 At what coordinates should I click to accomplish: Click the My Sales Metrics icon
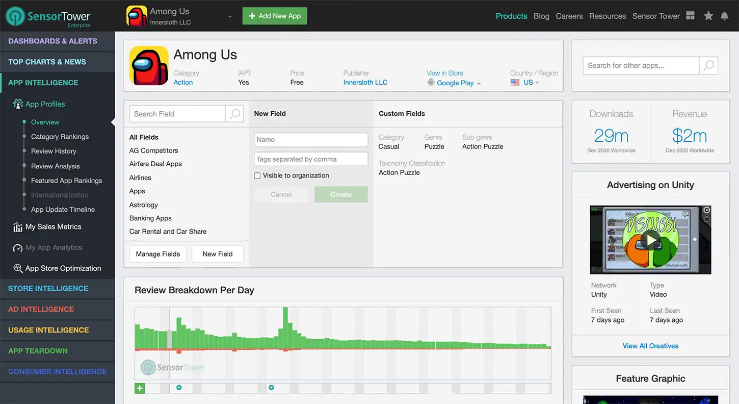click(x=18, y=226)
